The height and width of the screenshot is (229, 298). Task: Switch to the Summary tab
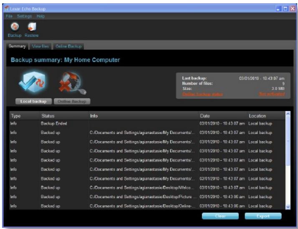17,46
